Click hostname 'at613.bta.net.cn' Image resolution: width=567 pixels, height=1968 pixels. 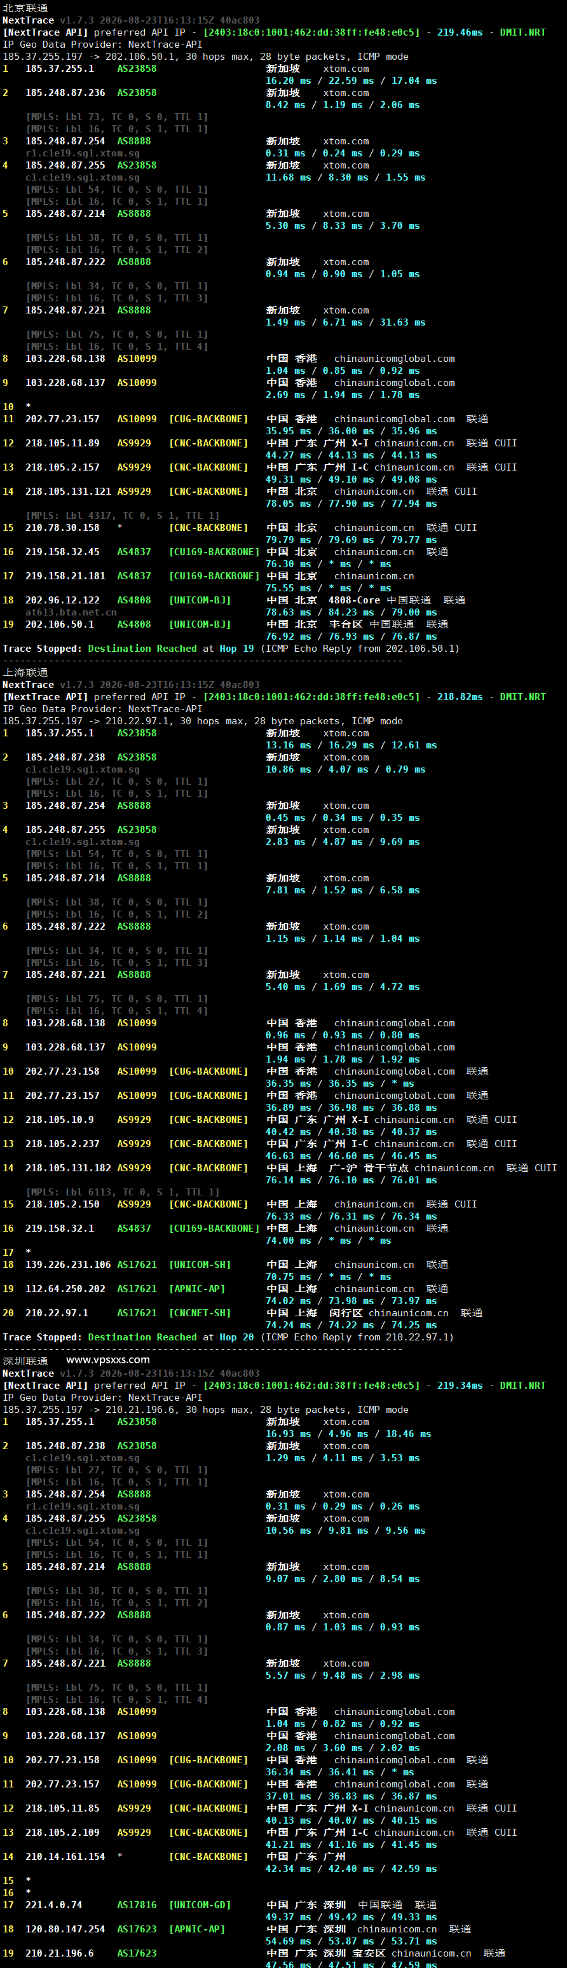point(71,612)
